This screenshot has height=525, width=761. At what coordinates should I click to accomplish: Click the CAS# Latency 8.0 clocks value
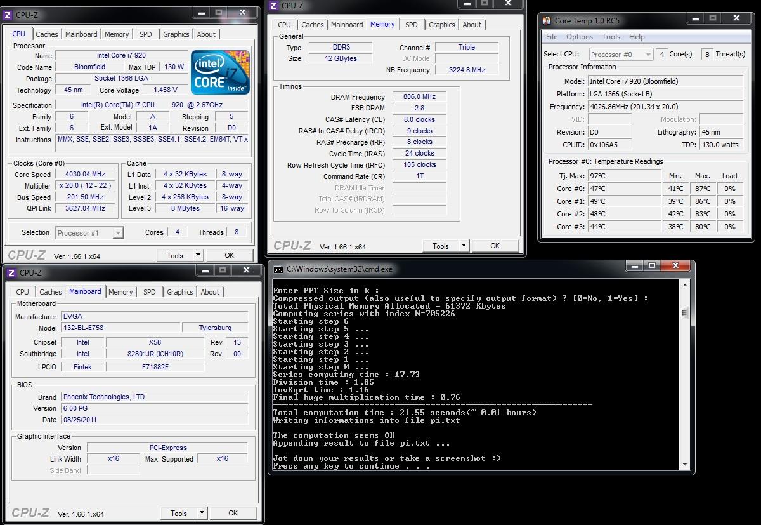point(419,119)
